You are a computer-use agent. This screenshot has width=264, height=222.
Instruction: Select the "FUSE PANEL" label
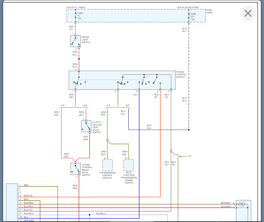209,11
